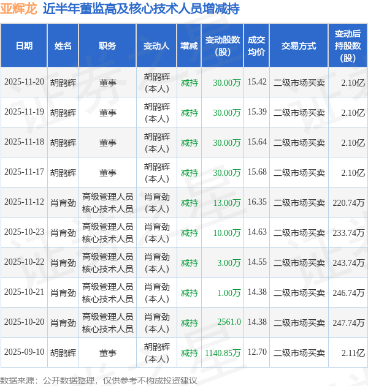Image resolution: width=368 pixels, height=386 pixels.
Task: Select the date cell 2025-11-18
Action: tap(24, 142)
